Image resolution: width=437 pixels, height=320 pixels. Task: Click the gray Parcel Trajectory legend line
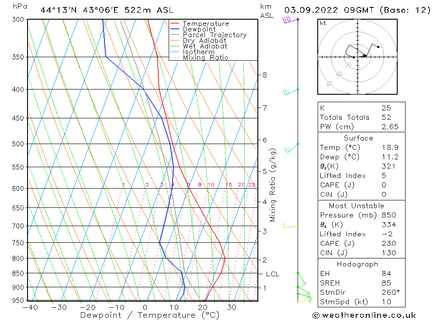pos(174,34)
